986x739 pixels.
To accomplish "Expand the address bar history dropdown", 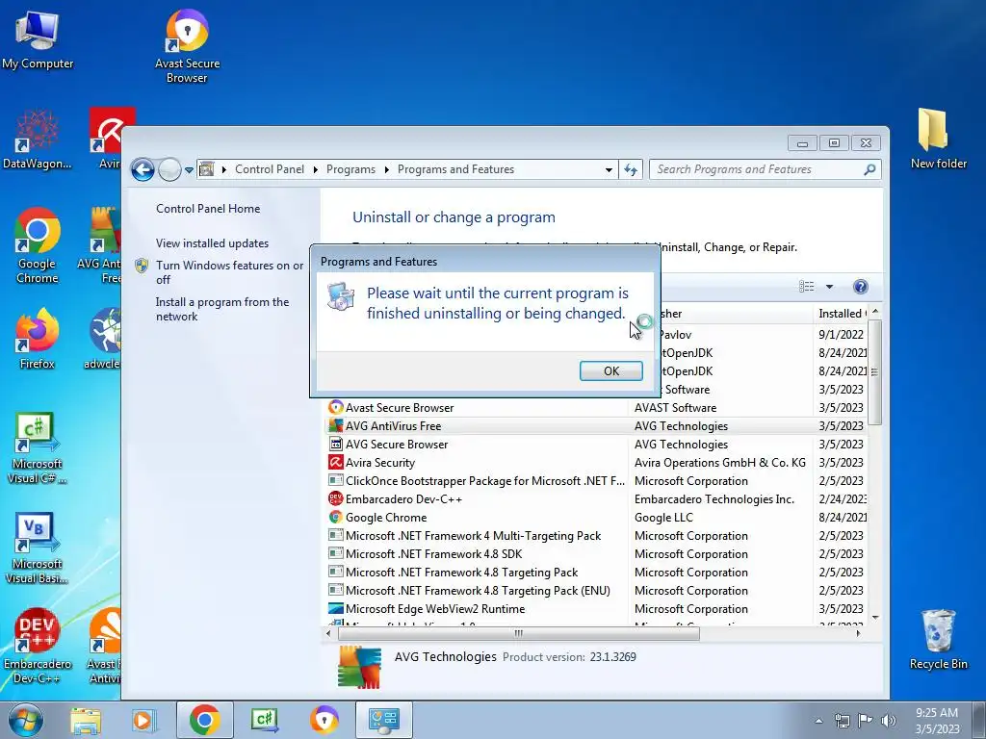I will point(609,169).
